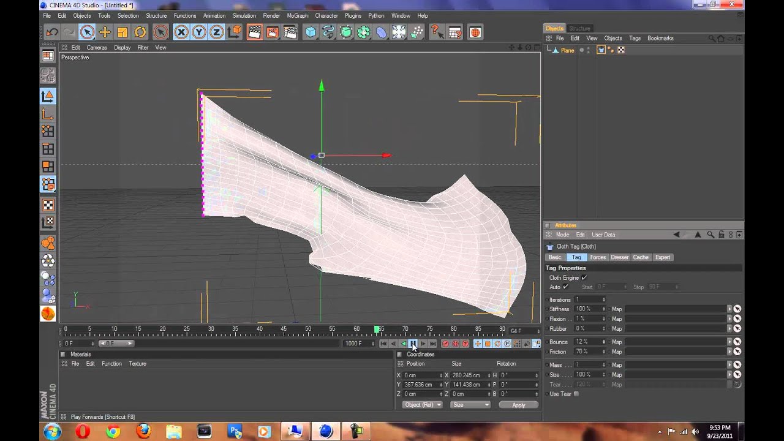Open the MoGraph menu
The width and height of the screenshot is (784, 441).
tap(297, 16)
